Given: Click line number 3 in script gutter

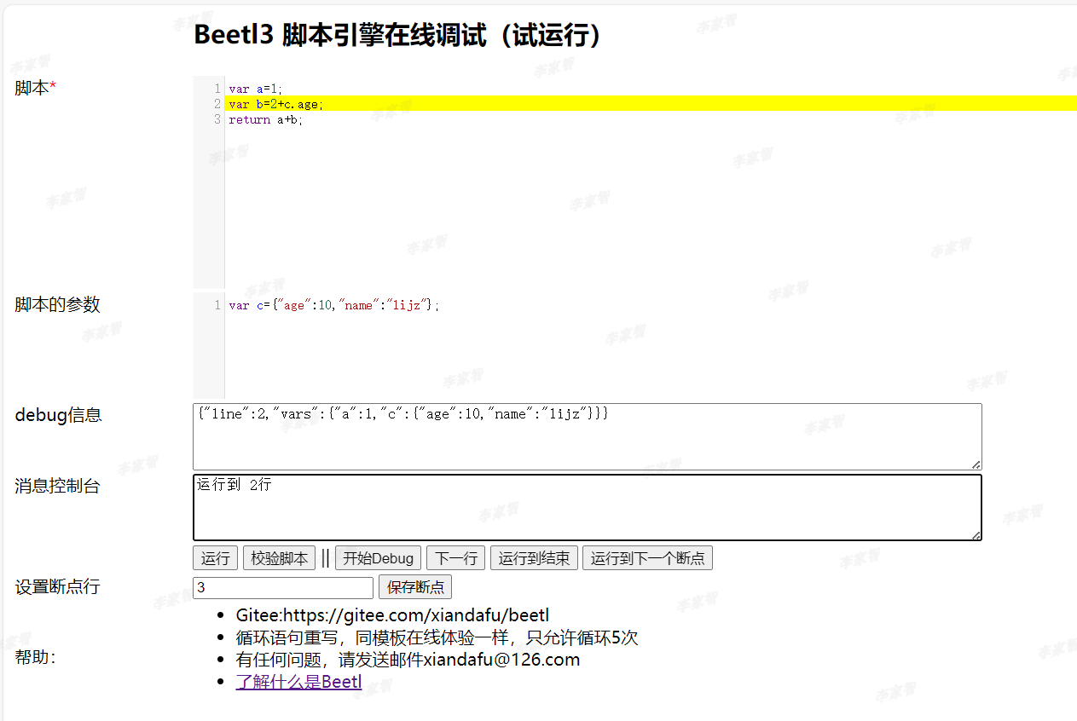Looking at the screenshot, I should [218, 119].
